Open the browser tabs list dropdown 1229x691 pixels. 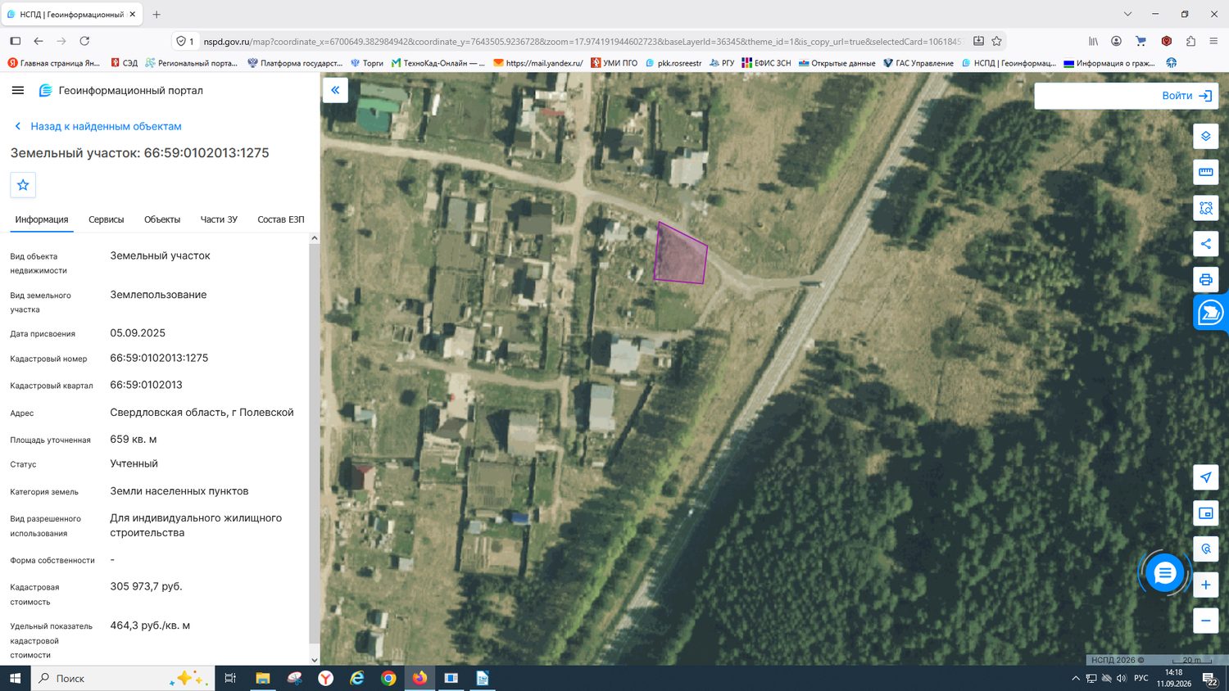pyautogui.click(x=1127, y=14)
